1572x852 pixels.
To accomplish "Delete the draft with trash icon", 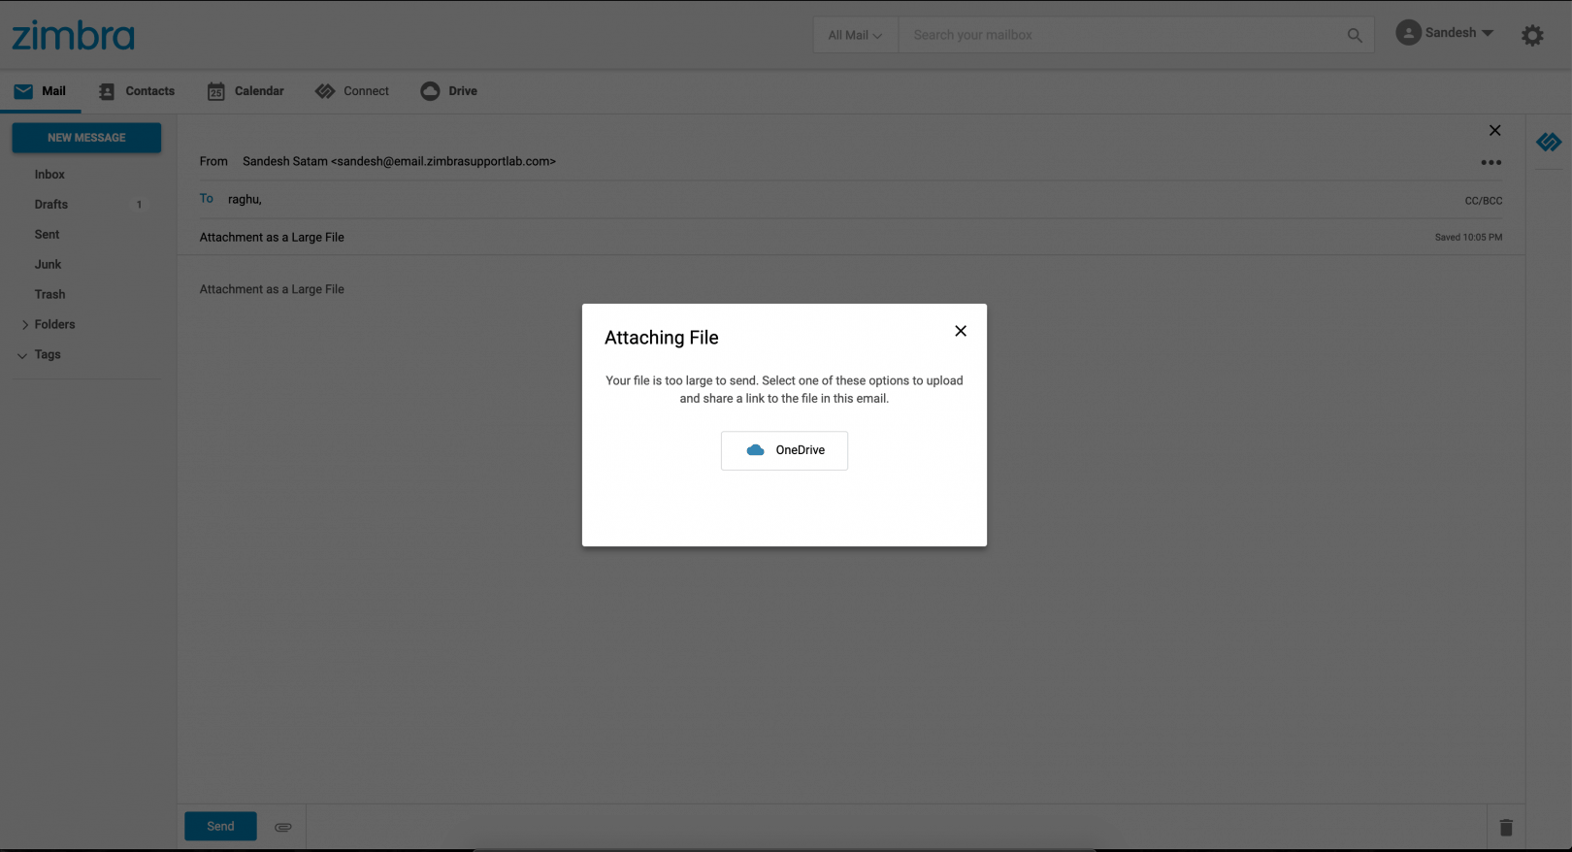I will (1506, 828).
